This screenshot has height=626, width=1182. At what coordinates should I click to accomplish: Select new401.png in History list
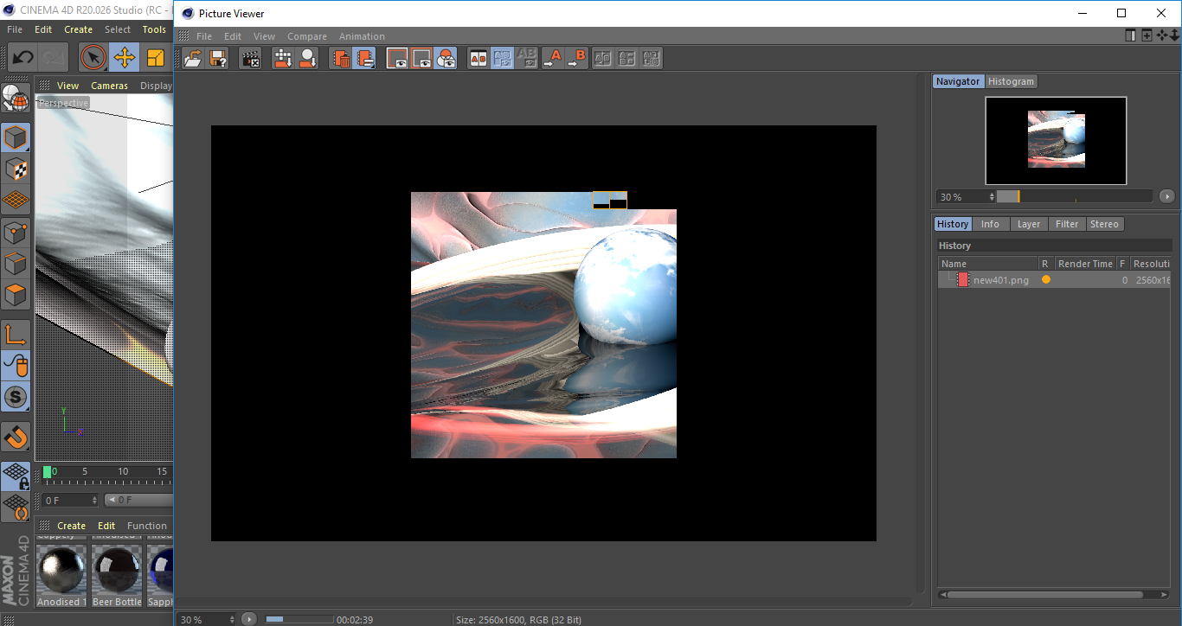coord(1054,280)
